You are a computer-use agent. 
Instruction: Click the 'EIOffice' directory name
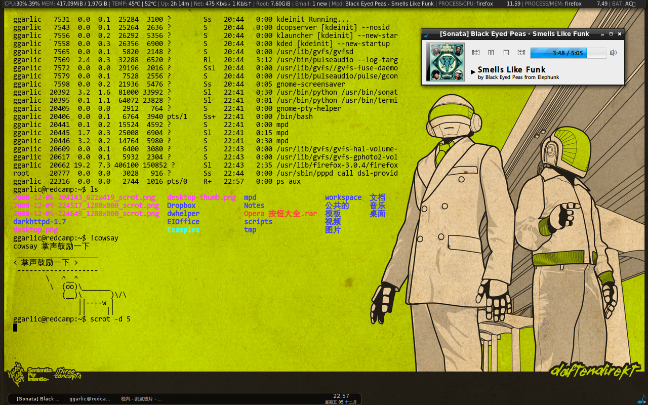pyautogui.click(x=183, y=222)
